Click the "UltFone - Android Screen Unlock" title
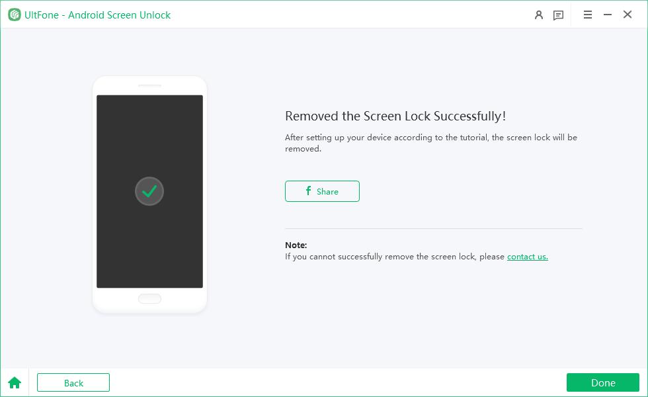648x397 pixels. [x=97, y=15]
